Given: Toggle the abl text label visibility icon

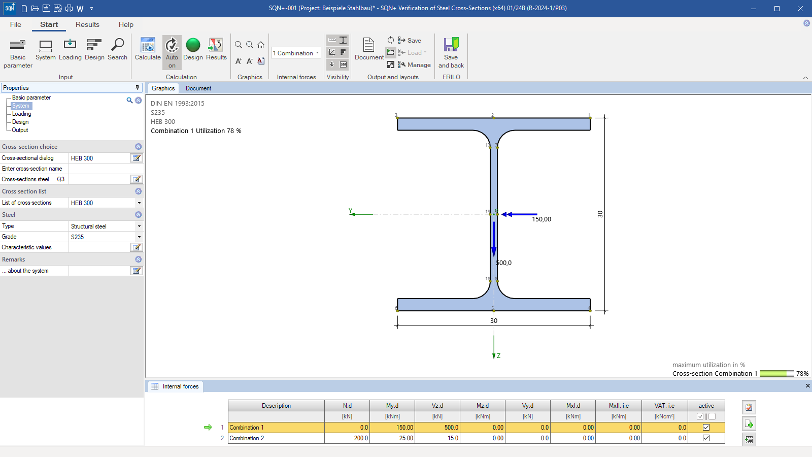Looking at the screenshot, I should tap(343, 64).
